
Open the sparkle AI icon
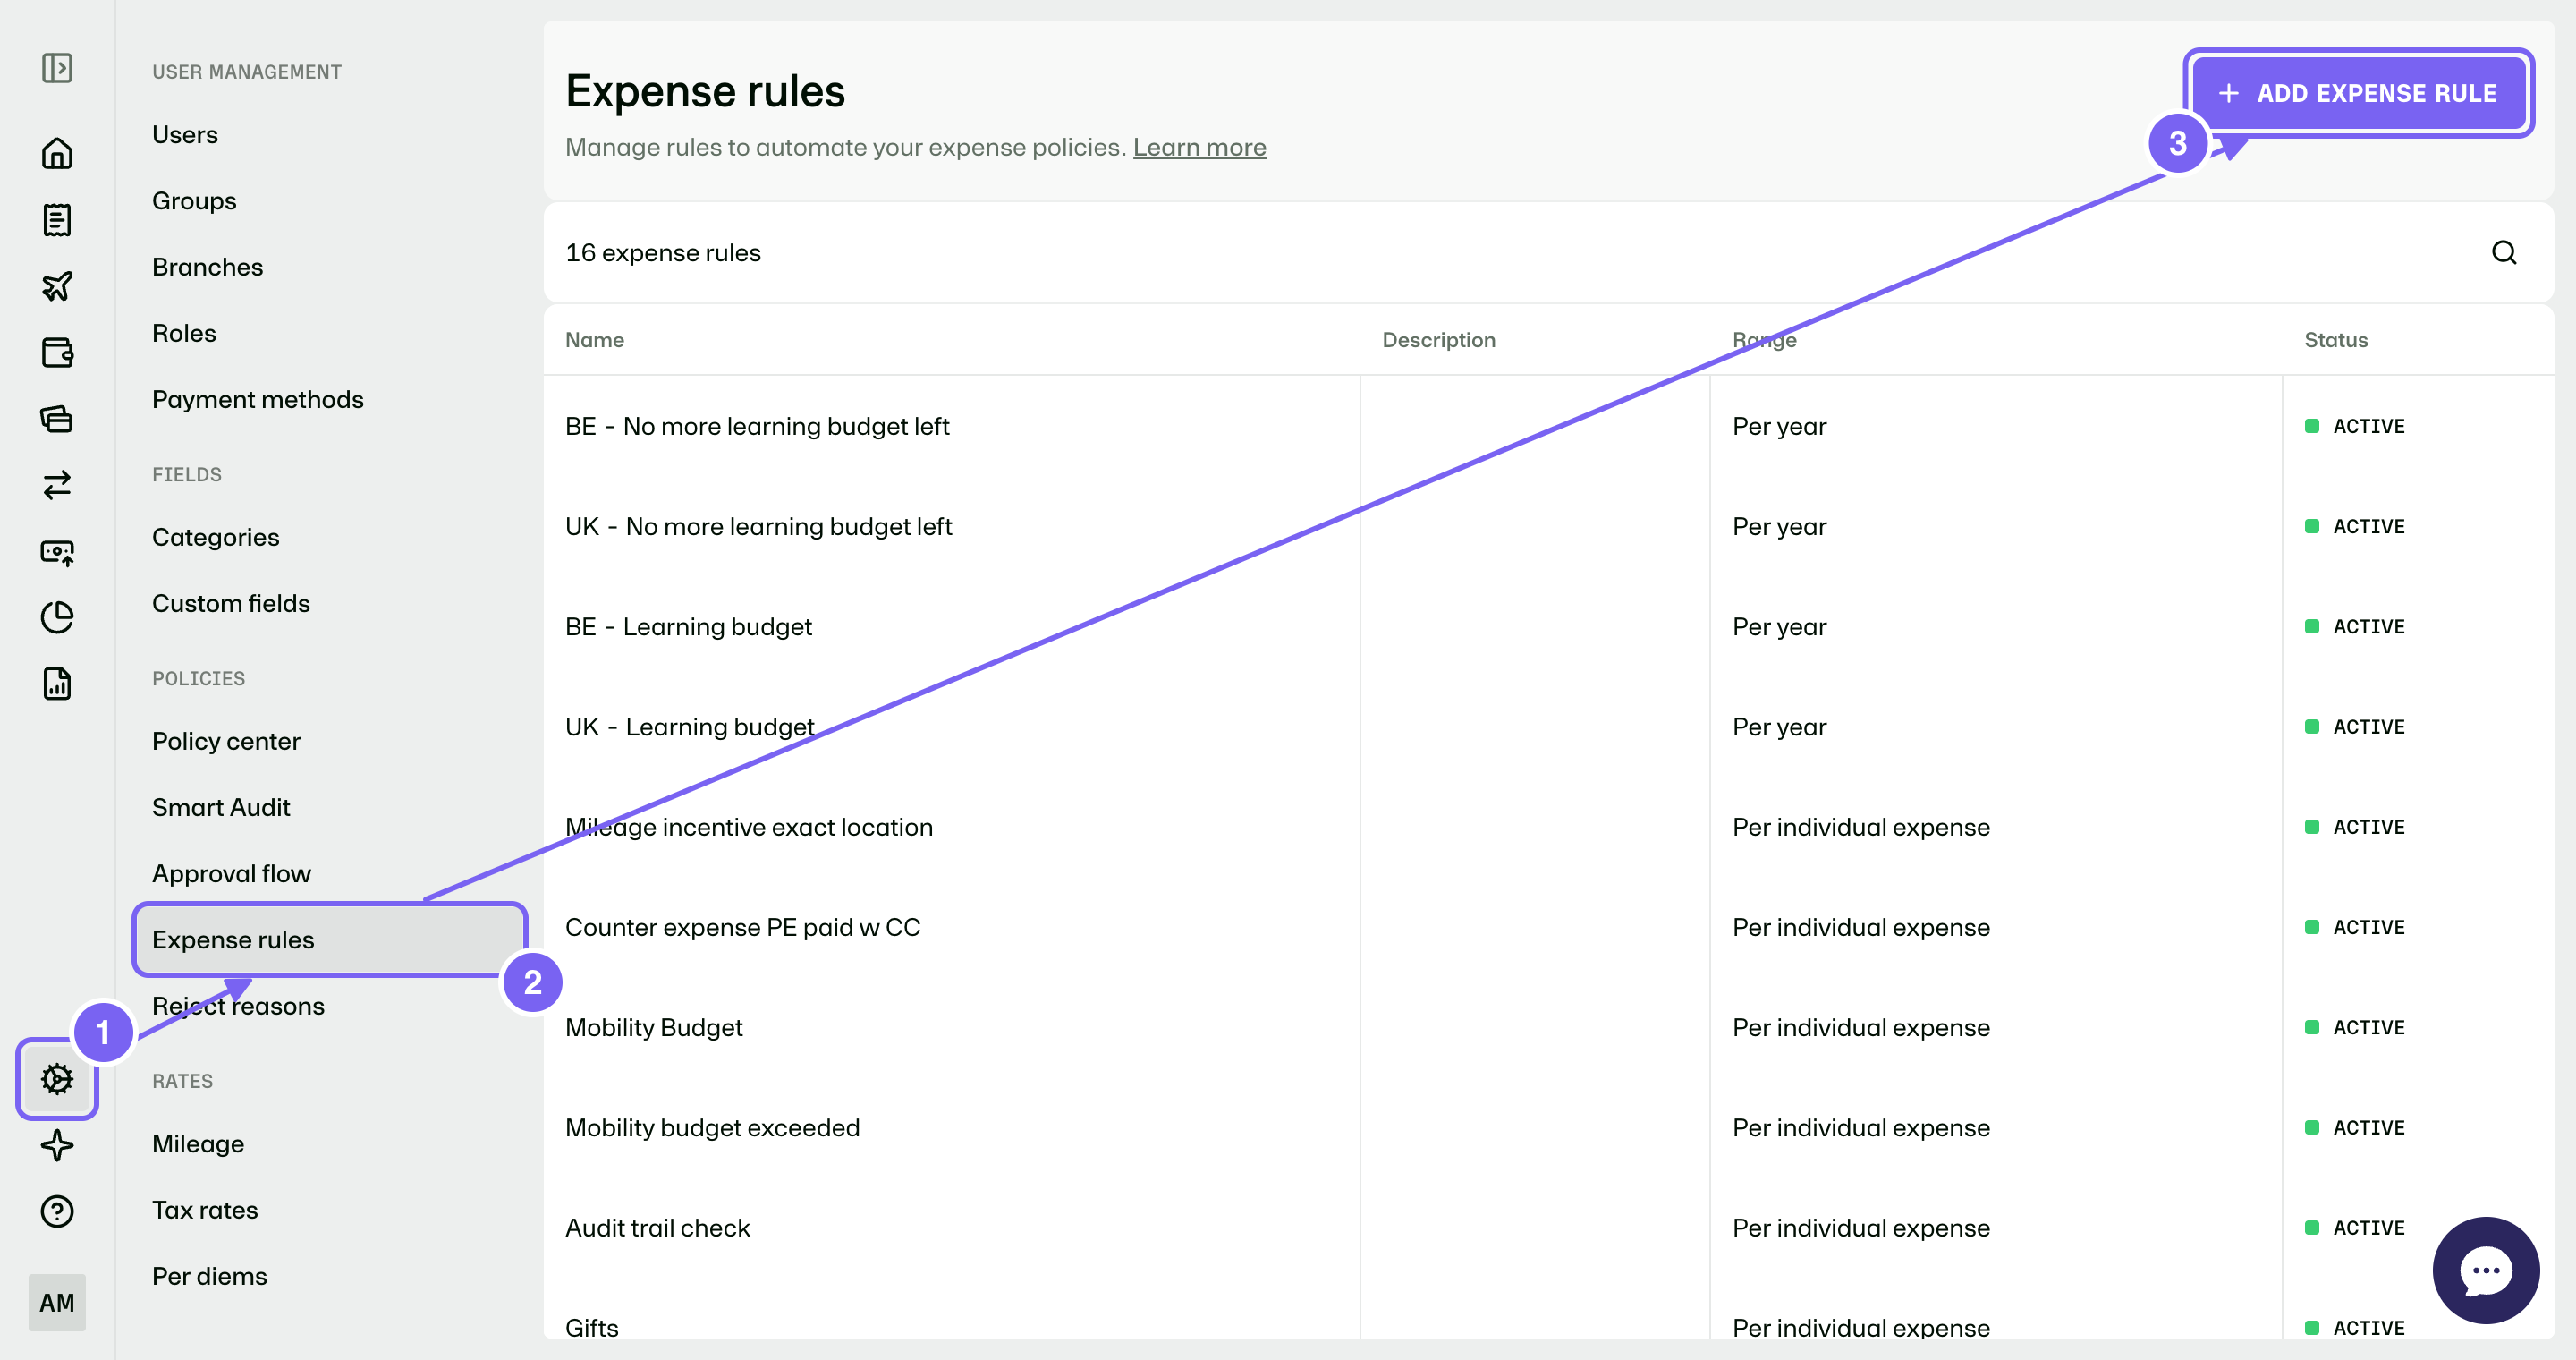[x=57, y=1145]
